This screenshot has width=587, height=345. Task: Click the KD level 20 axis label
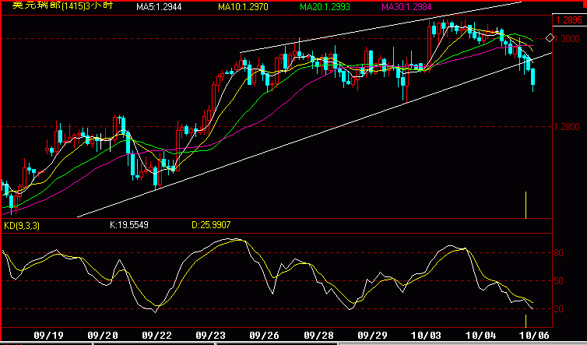558,309
